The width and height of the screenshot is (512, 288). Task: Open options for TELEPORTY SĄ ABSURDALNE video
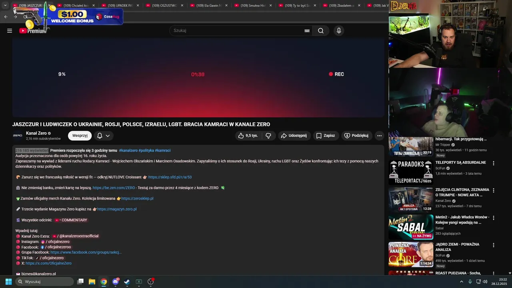pyautogui.click(x=493, y=163)
